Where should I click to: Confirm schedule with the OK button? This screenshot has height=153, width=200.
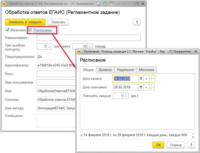point(158,145)
